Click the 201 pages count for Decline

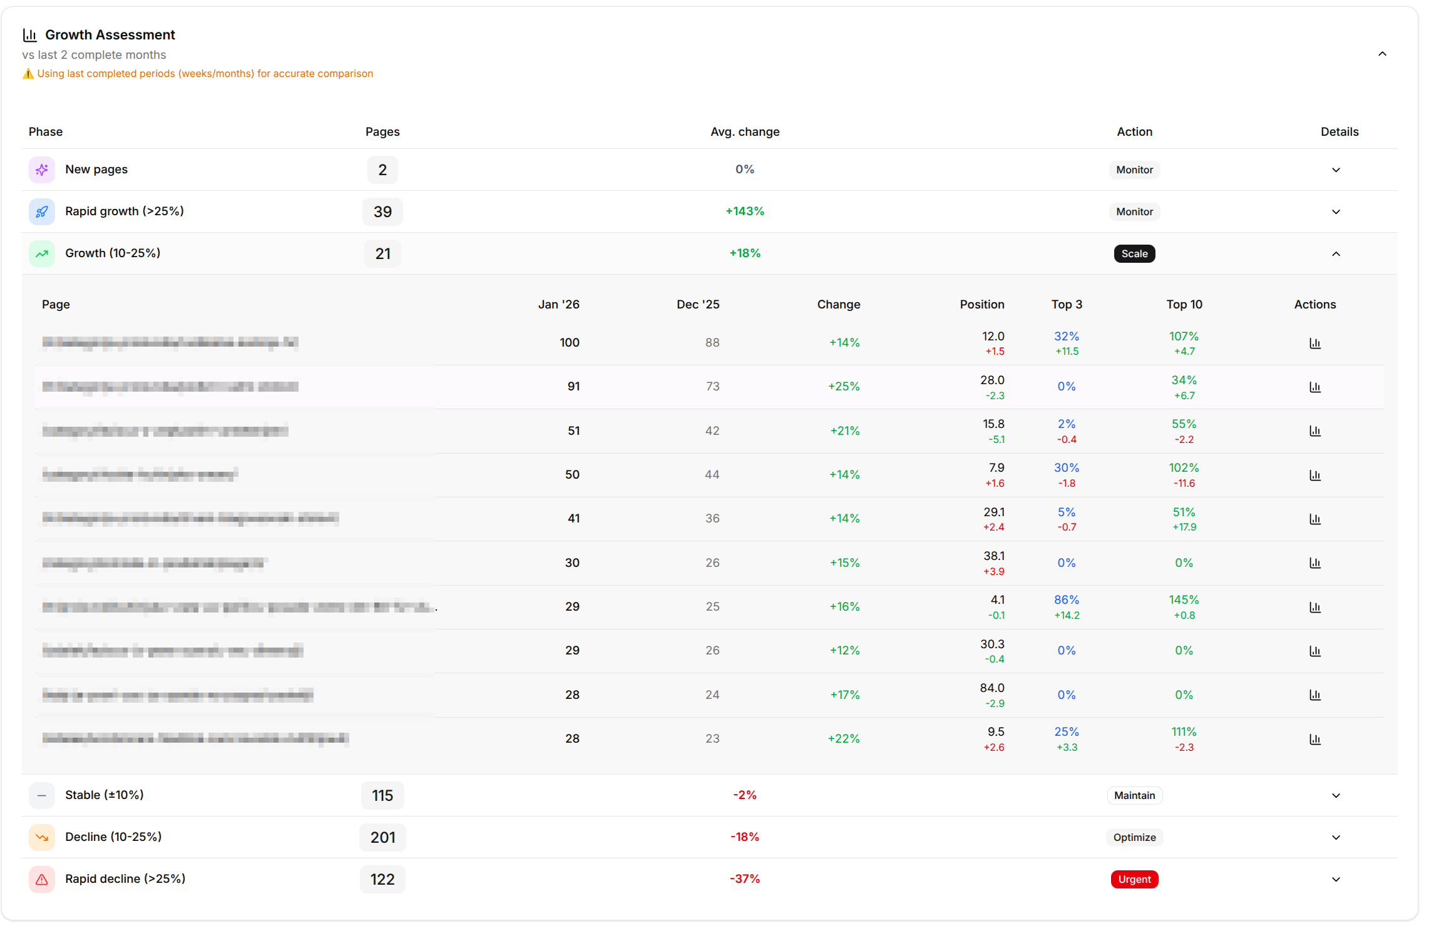[382, 837]
